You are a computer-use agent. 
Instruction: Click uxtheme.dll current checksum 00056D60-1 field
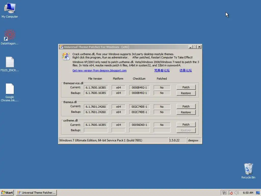(139, 125)
